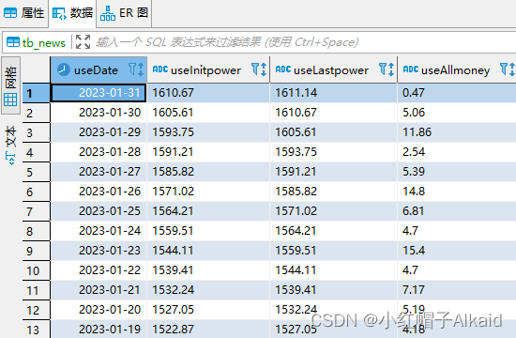Click date cell 2023-01-25
Screen dimensions: 516x338
(99, 211)
